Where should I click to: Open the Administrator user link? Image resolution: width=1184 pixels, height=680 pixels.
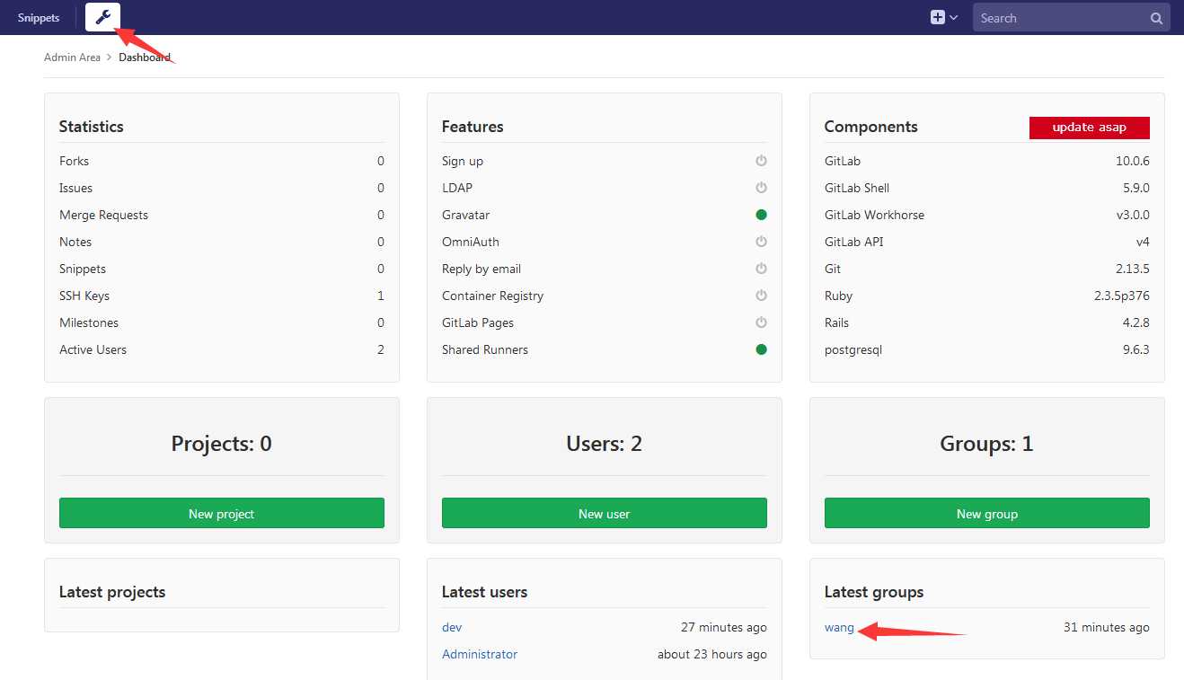click(x=480, y=654)
